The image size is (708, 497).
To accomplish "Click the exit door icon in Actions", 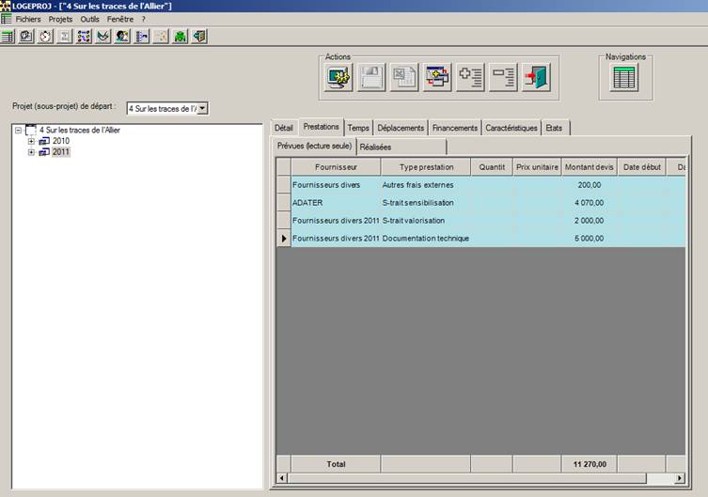I will 536,78.
